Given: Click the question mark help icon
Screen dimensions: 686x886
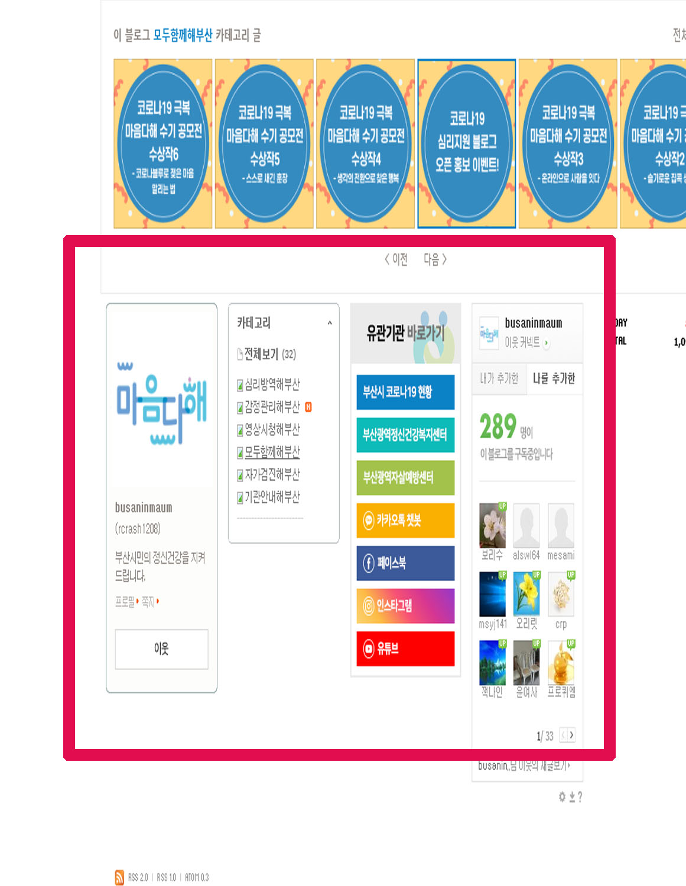Looking at the screenshot, I should (580, 797).
